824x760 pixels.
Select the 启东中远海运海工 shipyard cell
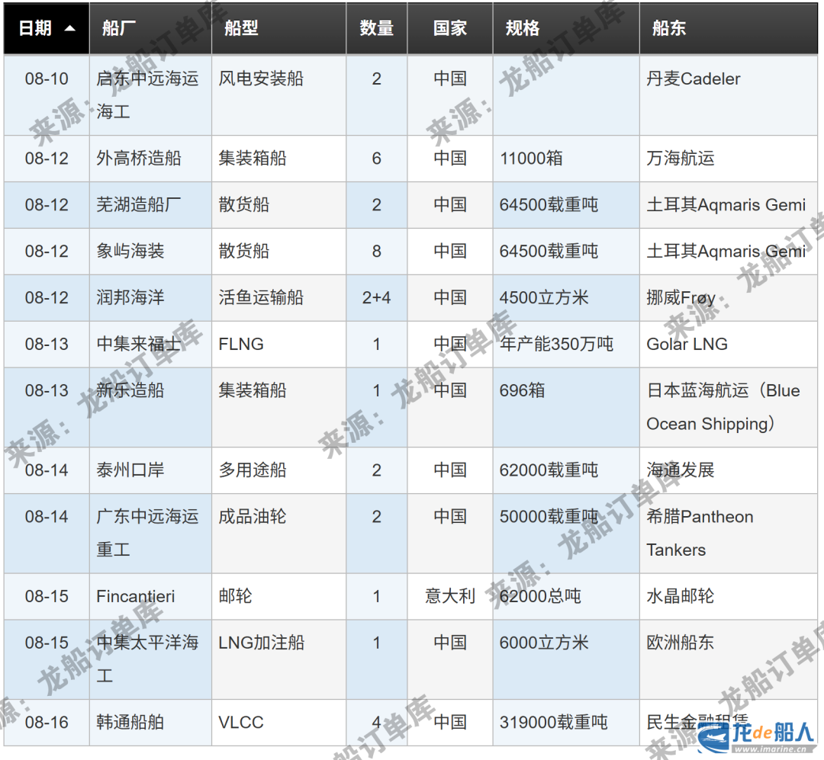pyautogui.click(x=150, y=95)
